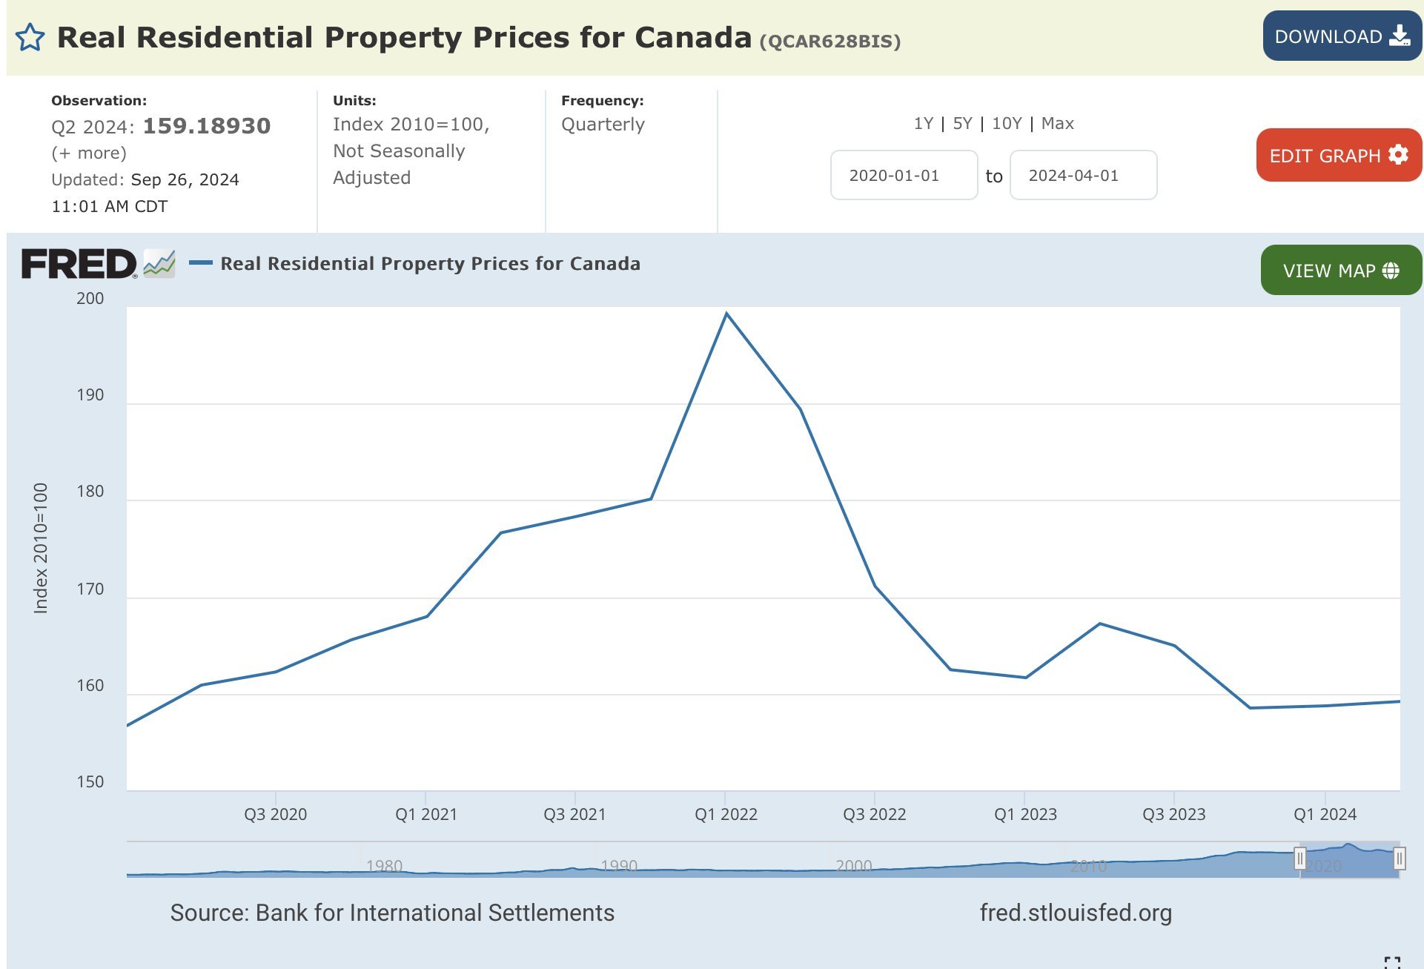Select the 1Y date range
Image resolution: width=1424 pixels, height=969 pixels.
tap(923, 124)
